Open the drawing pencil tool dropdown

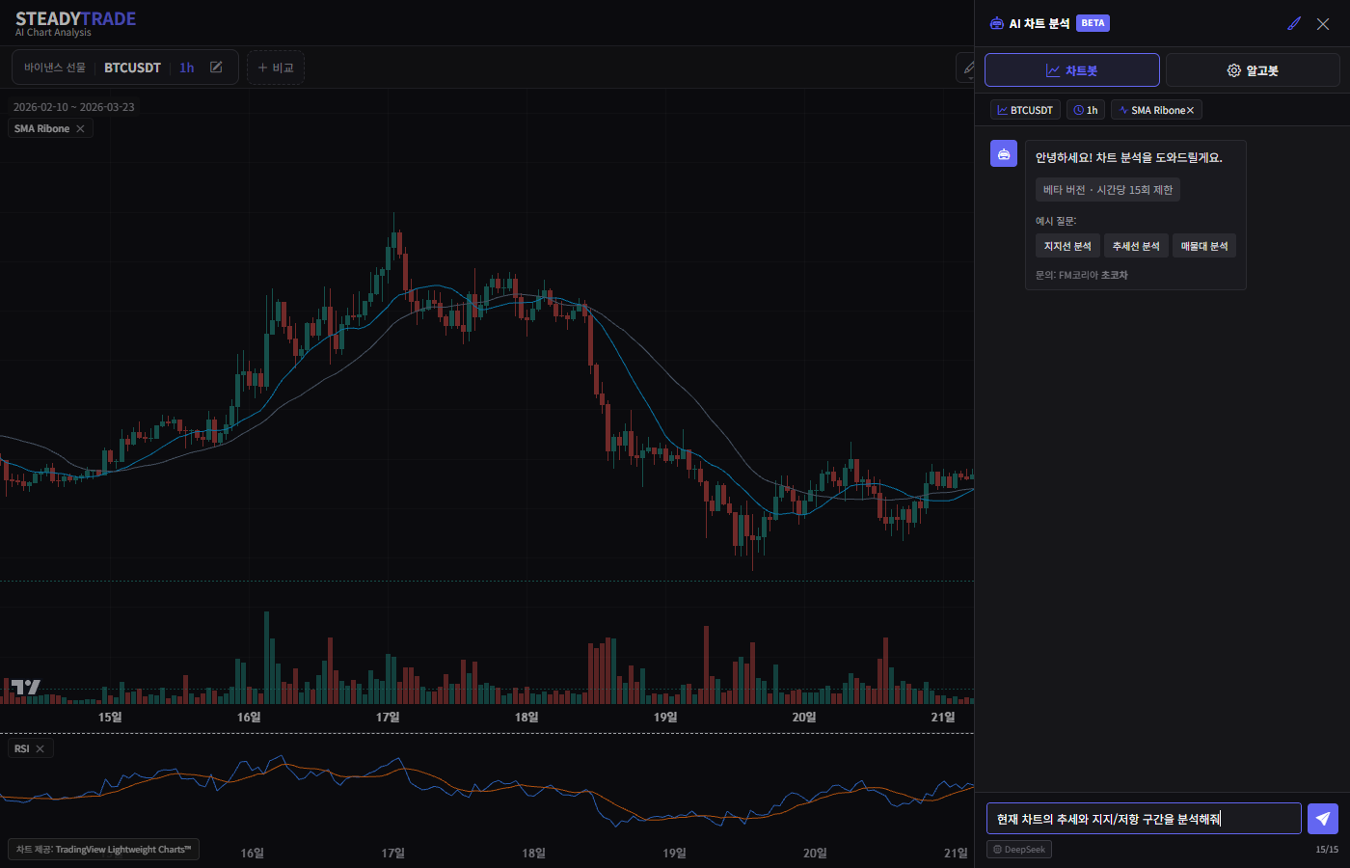(x=966, y=68)
